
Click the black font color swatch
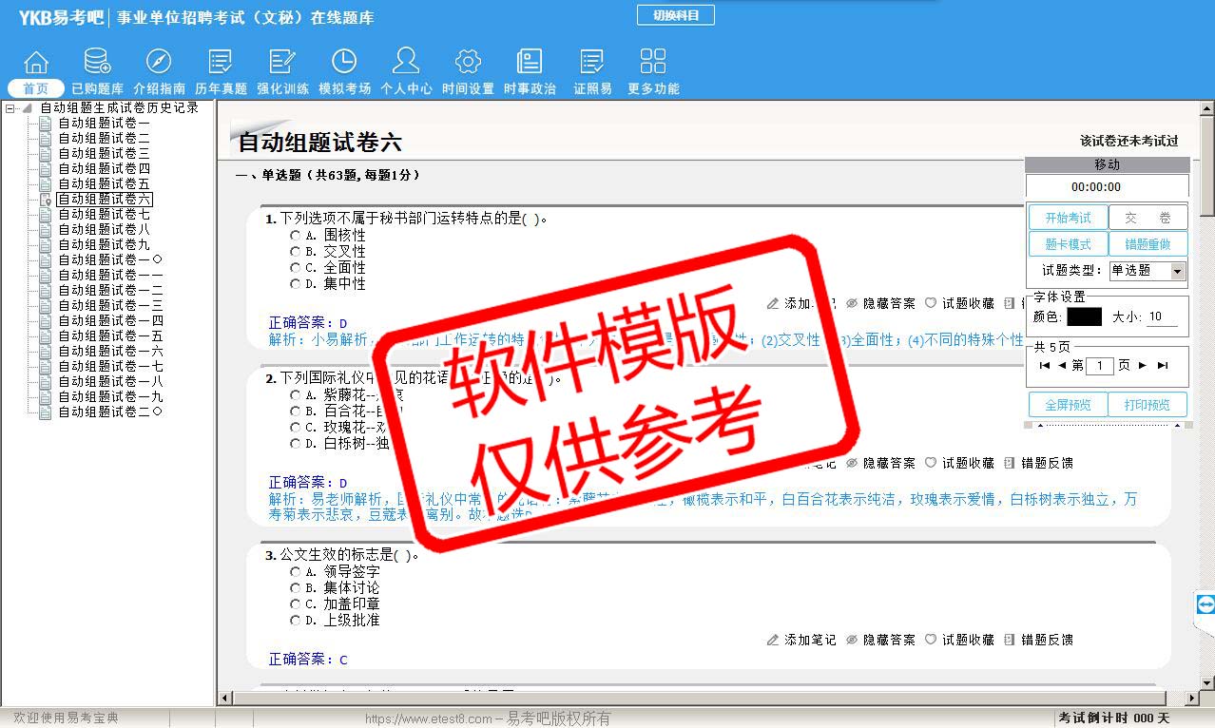(x=1084, y=317)
